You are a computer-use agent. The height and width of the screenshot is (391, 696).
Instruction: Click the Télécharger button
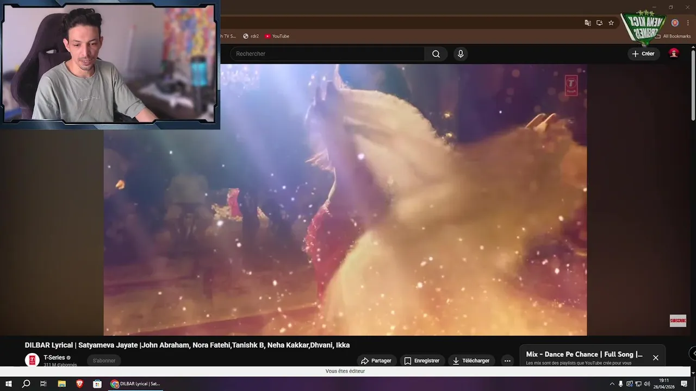471,361
